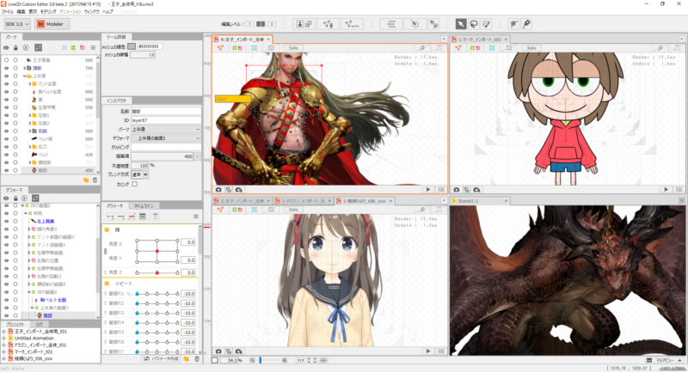Click the rotation deformer icon in parts header

coord(82,47)
